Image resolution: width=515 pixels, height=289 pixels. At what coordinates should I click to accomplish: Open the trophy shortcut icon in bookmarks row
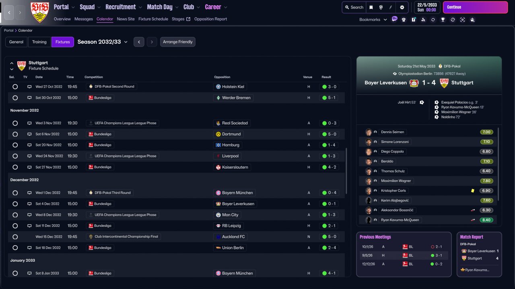[443, 20]
